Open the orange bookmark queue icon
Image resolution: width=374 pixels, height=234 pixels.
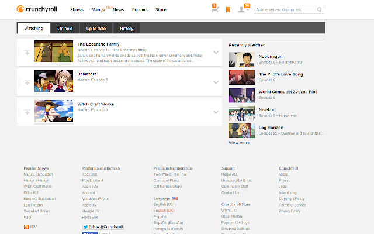228,9
